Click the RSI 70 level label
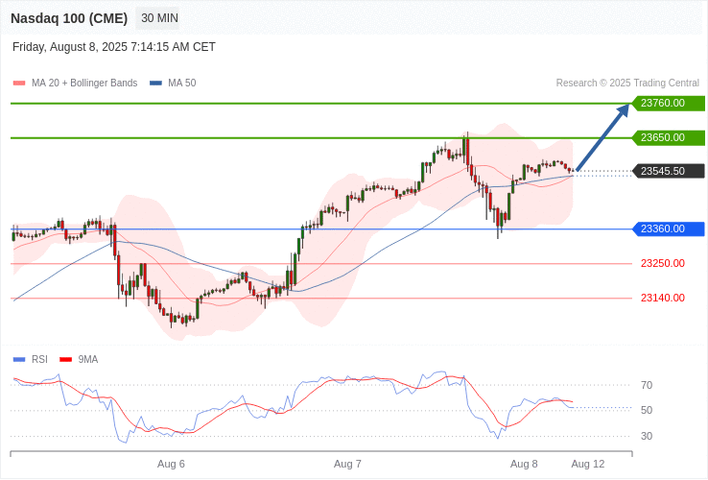The width and height of the screenshot is (708, 480). (x=647, y=385)
